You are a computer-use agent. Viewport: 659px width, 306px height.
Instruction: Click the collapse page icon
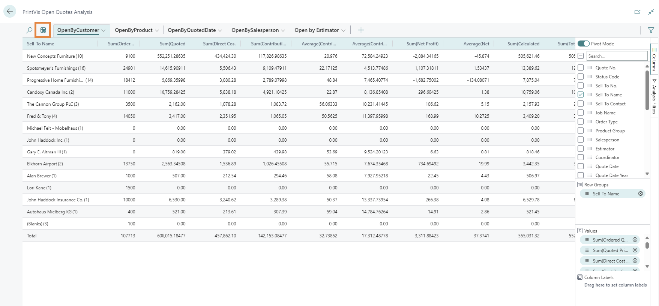click(x=651, y=12)
